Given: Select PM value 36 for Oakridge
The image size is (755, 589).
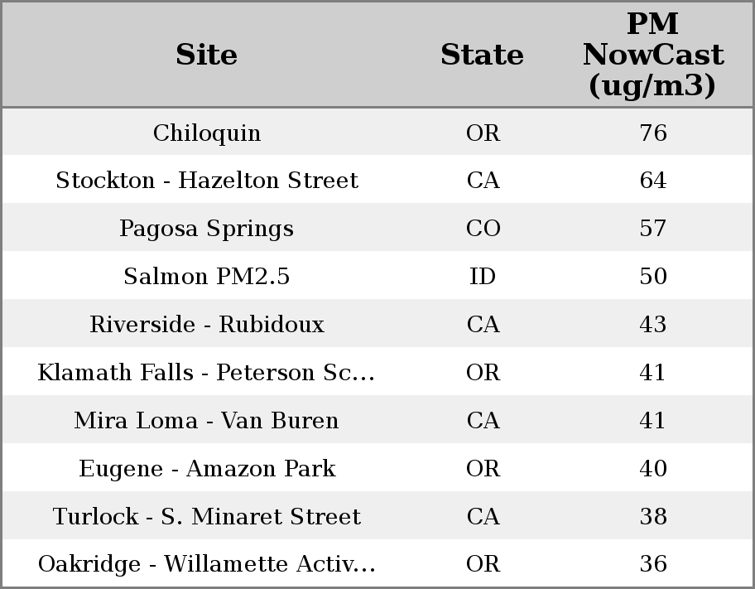Looking at the screenshot, I should tap(652, 564).
